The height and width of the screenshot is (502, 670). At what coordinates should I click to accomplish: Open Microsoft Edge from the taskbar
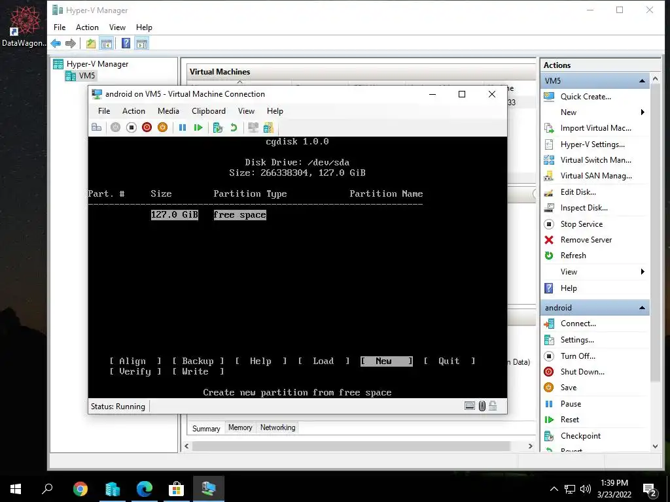(145, 489)
